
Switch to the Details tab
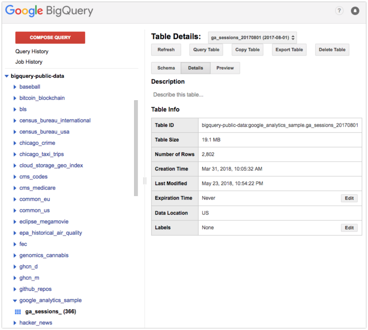pyautogui.click(x=195, y=68)
